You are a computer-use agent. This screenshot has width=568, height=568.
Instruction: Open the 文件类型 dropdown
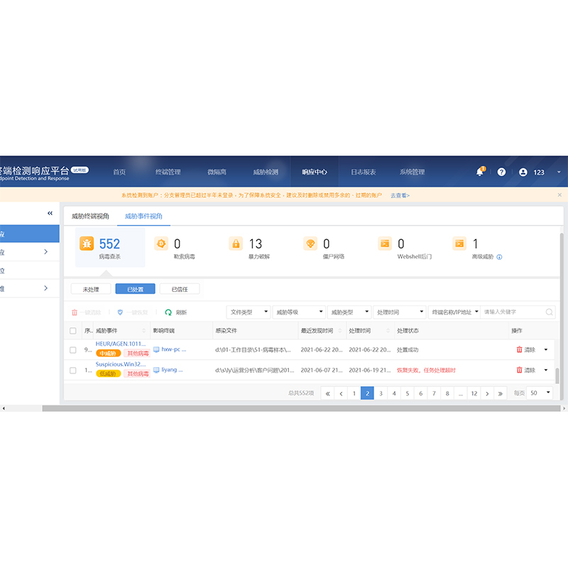click(248, 312)
